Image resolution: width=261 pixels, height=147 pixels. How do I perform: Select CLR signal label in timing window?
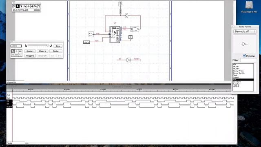tap(8, 95)
